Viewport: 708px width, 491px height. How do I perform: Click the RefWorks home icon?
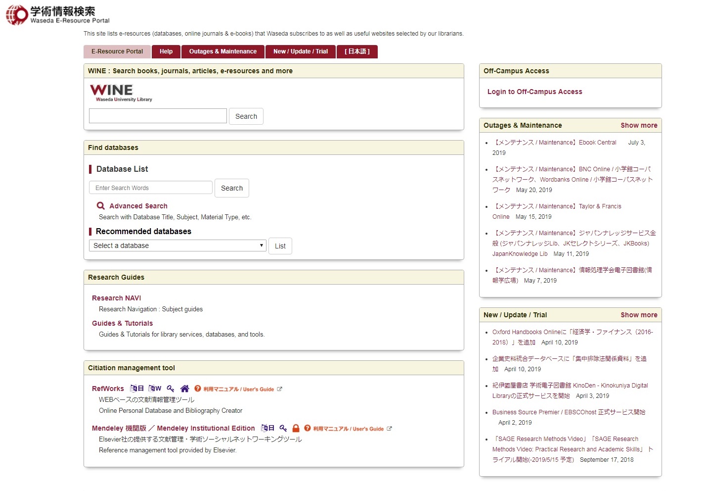184,389
